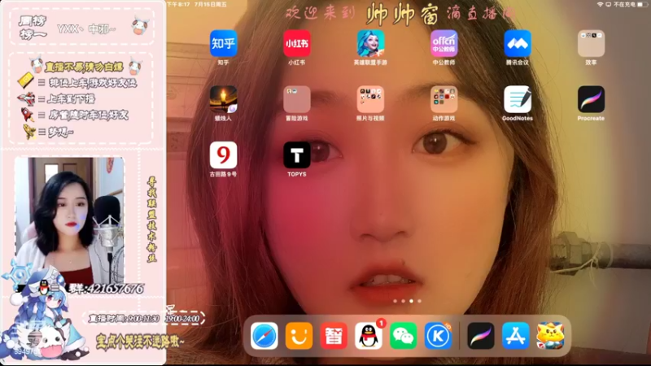This screenshot has height=366, width=651.
Task: Launch WeChat from the dock
Action: 404,336
